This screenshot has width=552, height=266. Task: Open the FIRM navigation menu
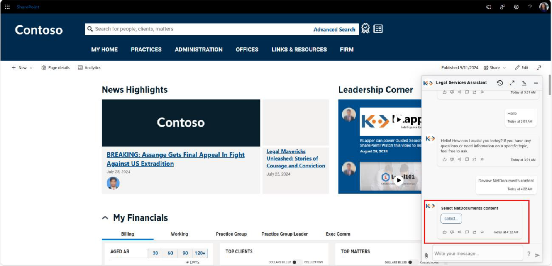347,49
